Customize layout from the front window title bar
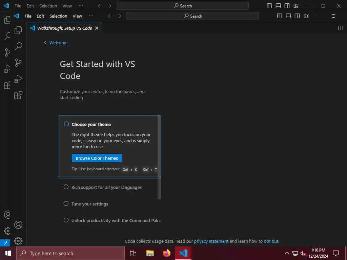Image resolution: width=347 pixels, height=260 pixels. [306, 16]
